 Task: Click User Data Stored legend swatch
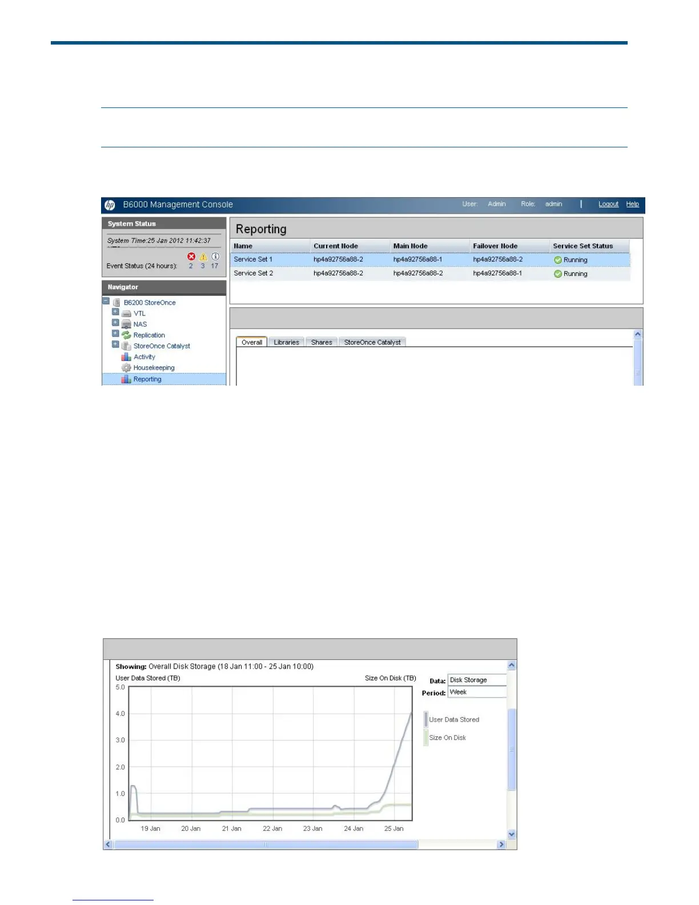tap(426, 719)
